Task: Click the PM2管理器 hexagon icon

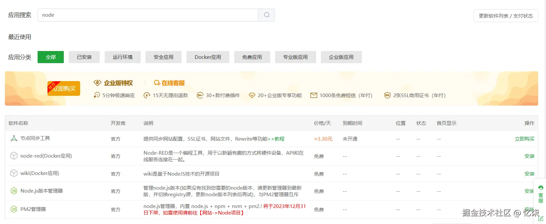Action: point(14,209)
